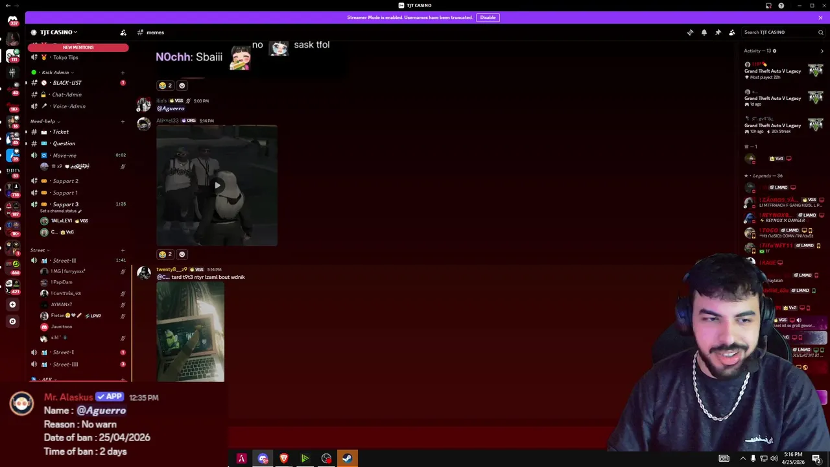This screenshot has height=467, width=830.
Task: Invite members icon beside TJT CASINO
Action: (x=123, y=32)
